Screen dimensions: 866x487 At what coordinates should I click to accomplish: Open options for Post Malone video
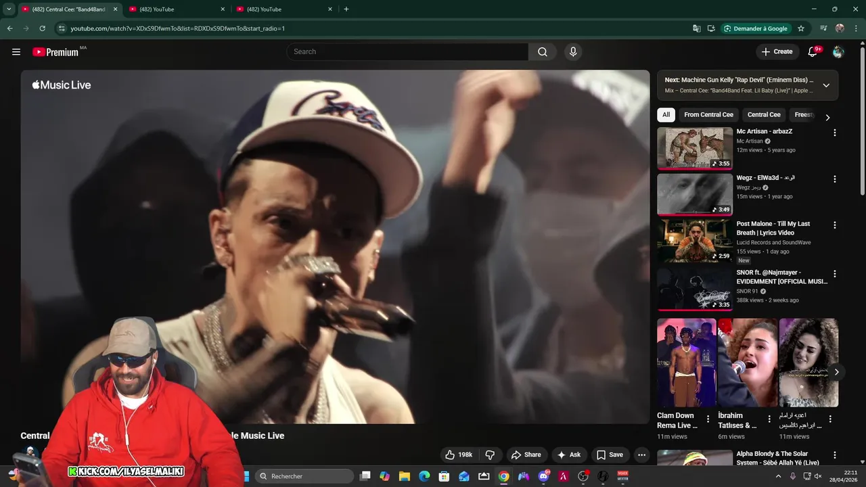tap(834, 225)
